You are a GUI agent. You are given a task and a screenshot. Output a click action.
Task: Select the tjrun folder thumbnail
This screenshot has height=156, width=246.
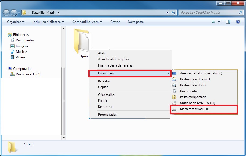(82, 41)
